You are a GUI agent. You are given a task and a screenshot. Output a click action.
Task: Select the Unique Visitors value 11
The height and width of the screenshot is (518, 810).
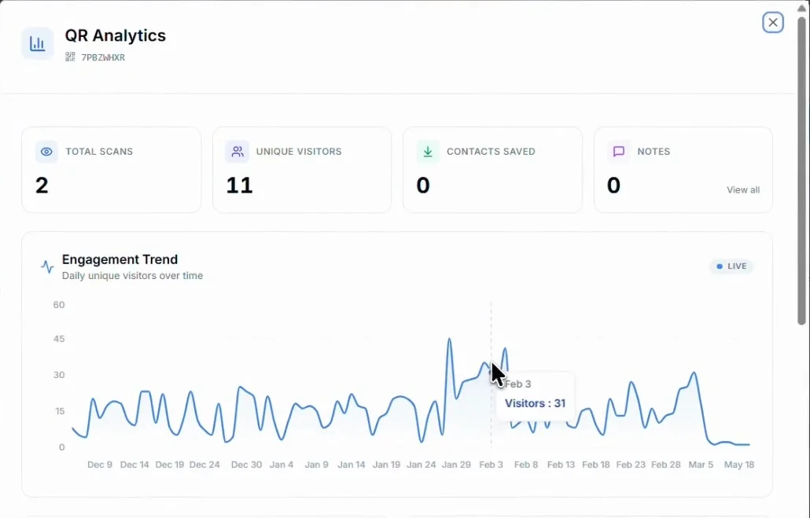tap(239, 186)
